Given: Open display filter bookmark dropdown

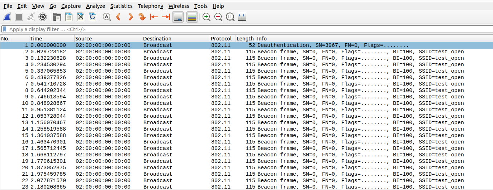Looking at the screenshot, I should [x=4, y=29].
